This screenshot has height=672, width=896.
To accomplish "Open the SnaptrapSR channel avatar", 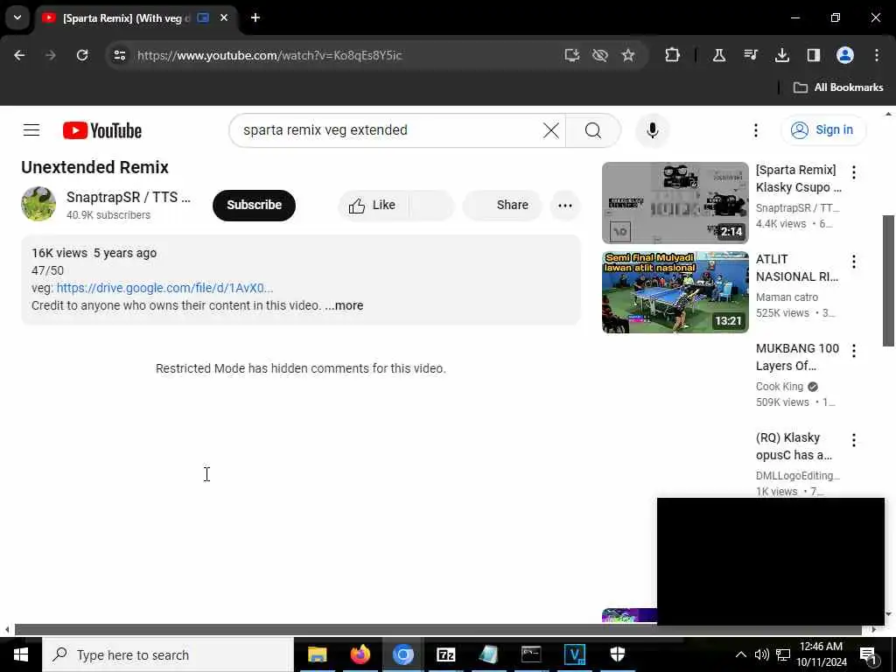I will (38, 204).
